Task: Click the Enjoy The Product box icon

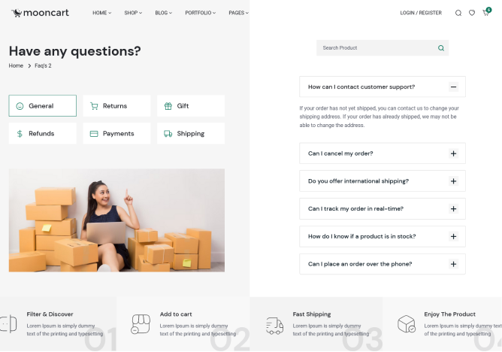Action: click(x=407, y=324)
